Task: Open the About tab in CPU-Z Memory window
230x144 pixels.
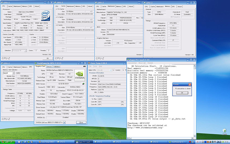Action: 180,7
